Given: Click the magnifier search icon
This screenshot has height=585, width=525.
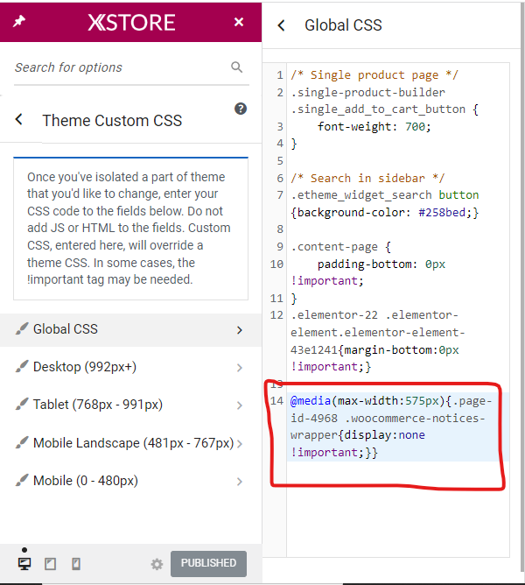Looking at the screenshot, I should tap(237, 67).
